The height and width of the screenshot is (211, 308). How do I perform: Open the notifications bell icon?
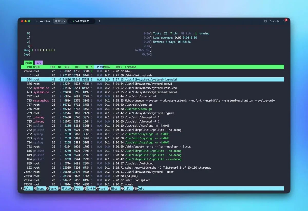pos(285,21)
